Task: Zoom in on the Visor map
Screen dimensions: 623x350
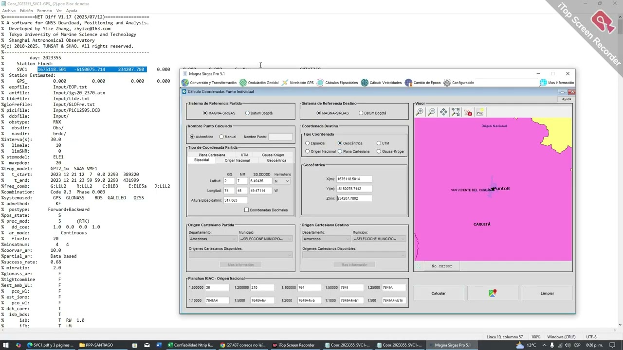Action: click(420, 112)
